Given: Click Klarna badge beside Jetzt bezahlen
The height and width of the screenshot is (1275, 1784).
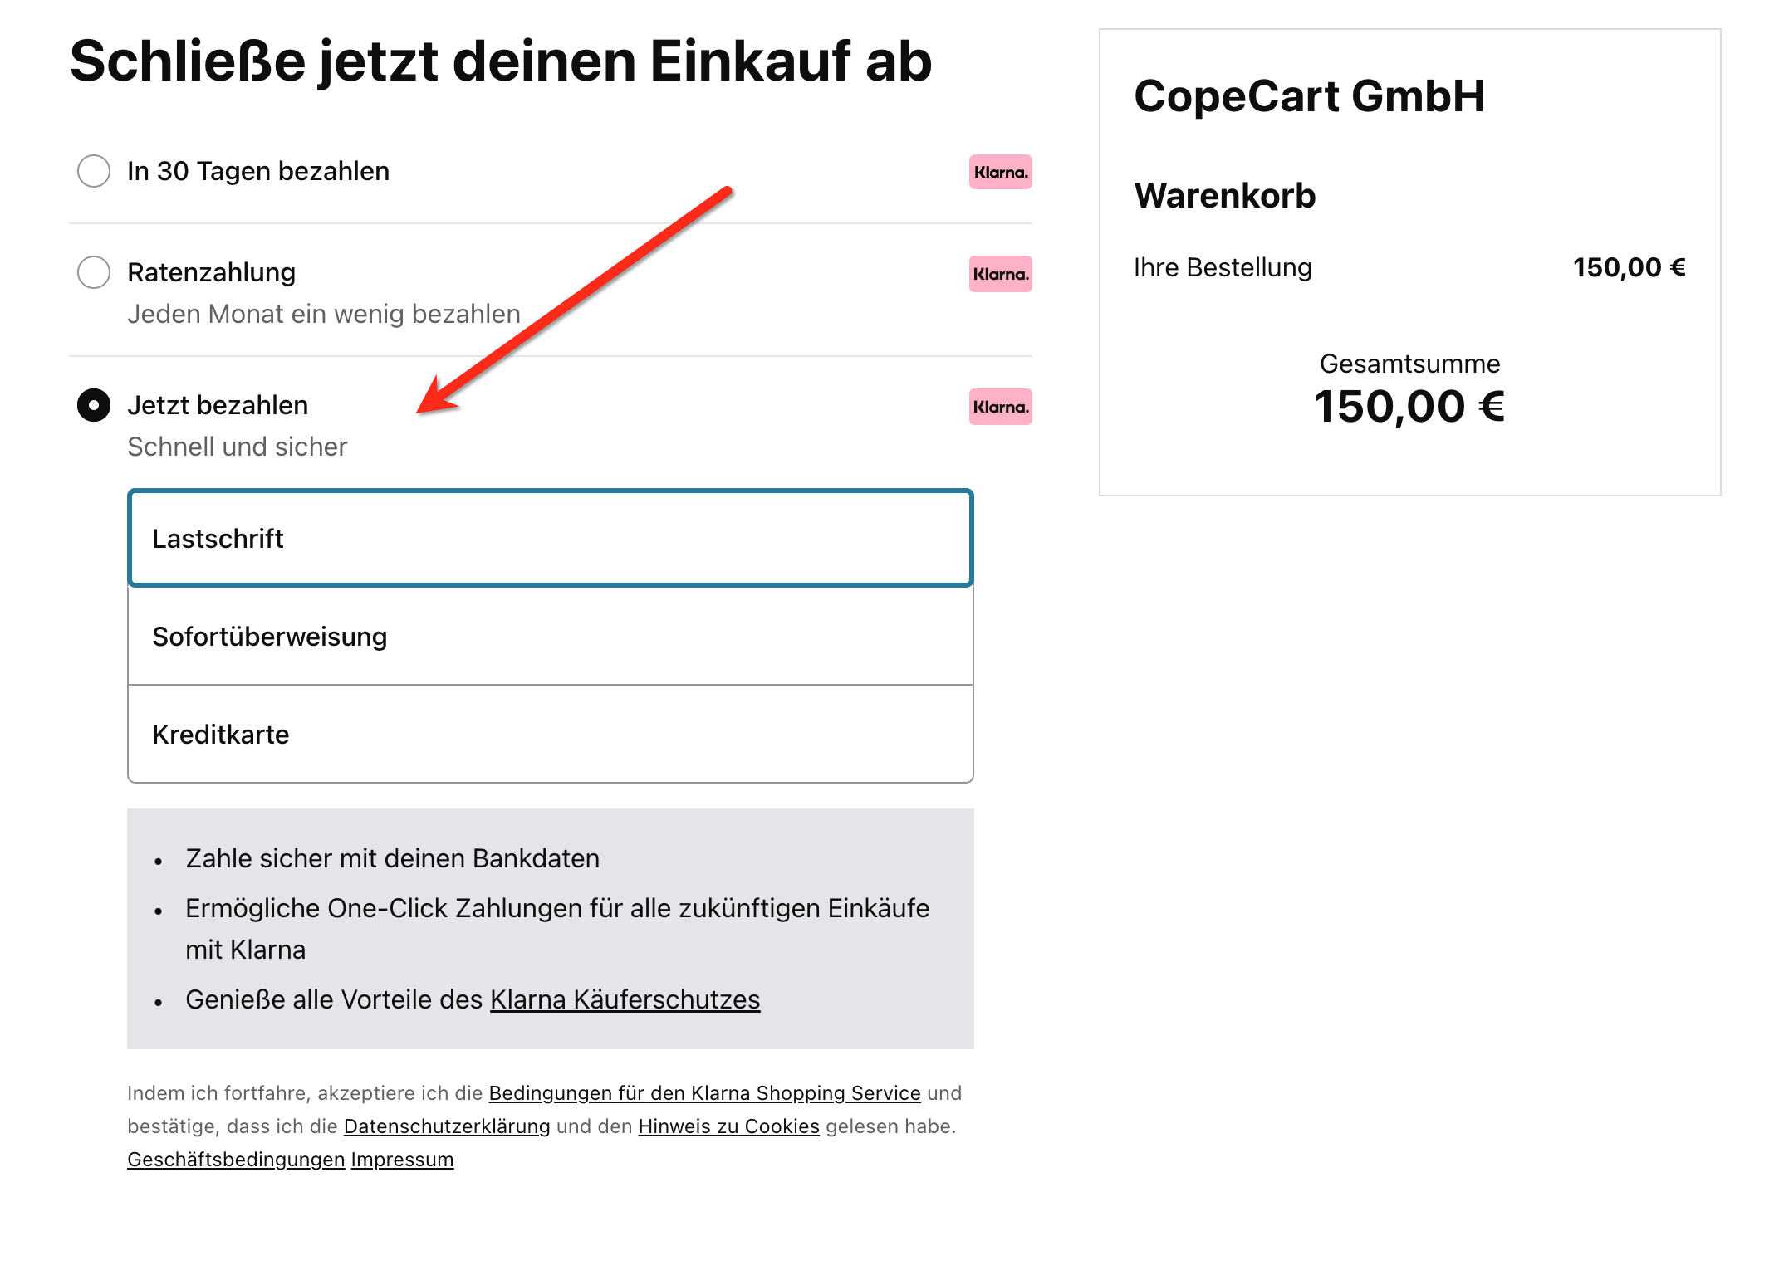Looking at the screenshot, I should [x=1000, y=407].
